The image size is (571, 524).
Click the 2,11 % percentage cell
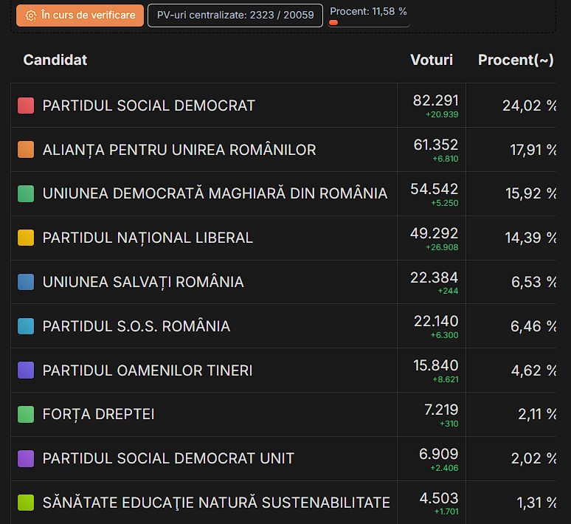[537, 414]
